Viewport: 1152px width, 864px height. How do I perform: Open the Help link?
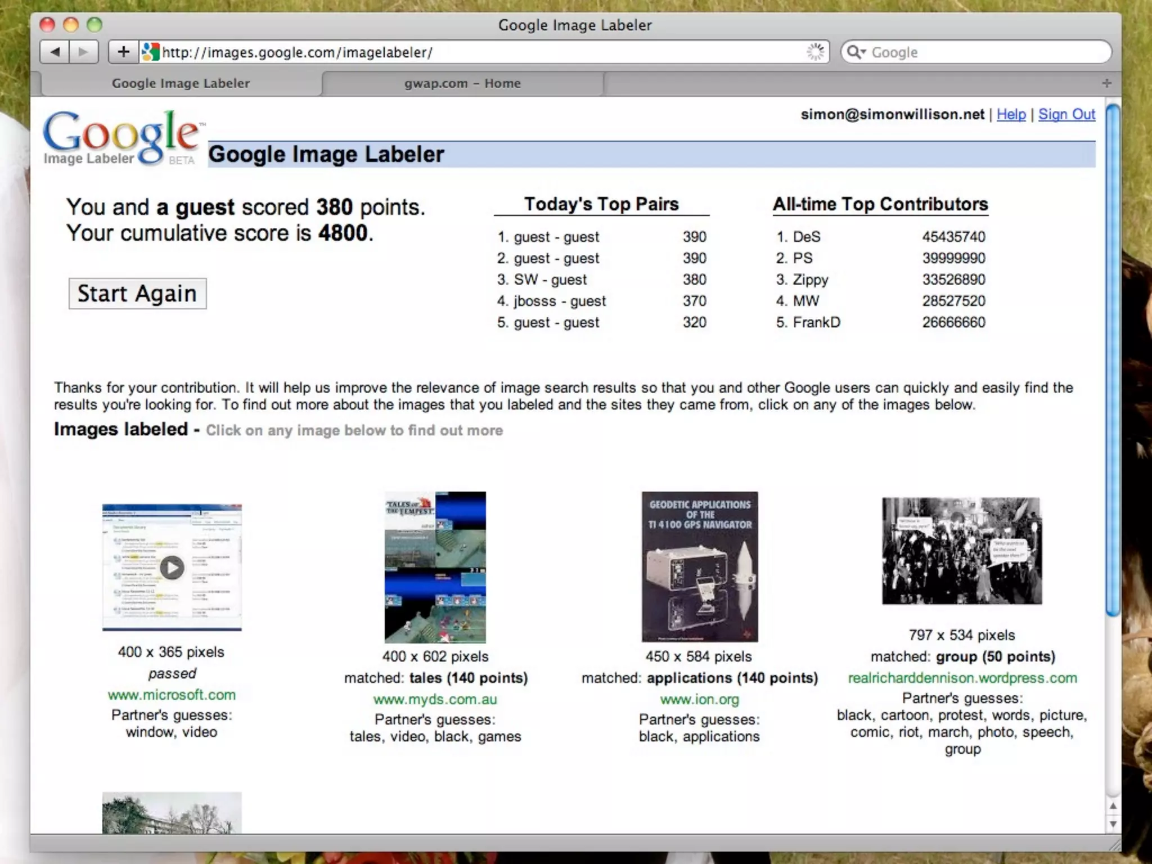point(1011,114)
